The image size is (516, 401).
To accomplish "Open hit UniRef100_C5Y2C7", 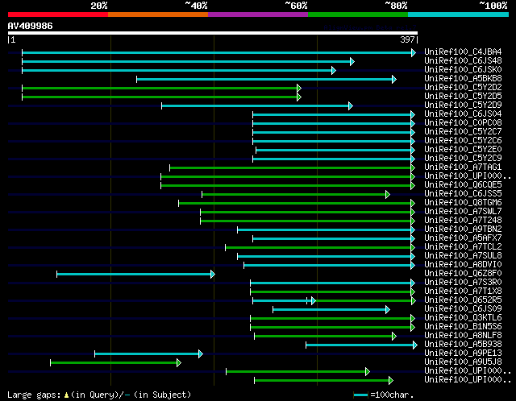I will (x=463, y=132).
